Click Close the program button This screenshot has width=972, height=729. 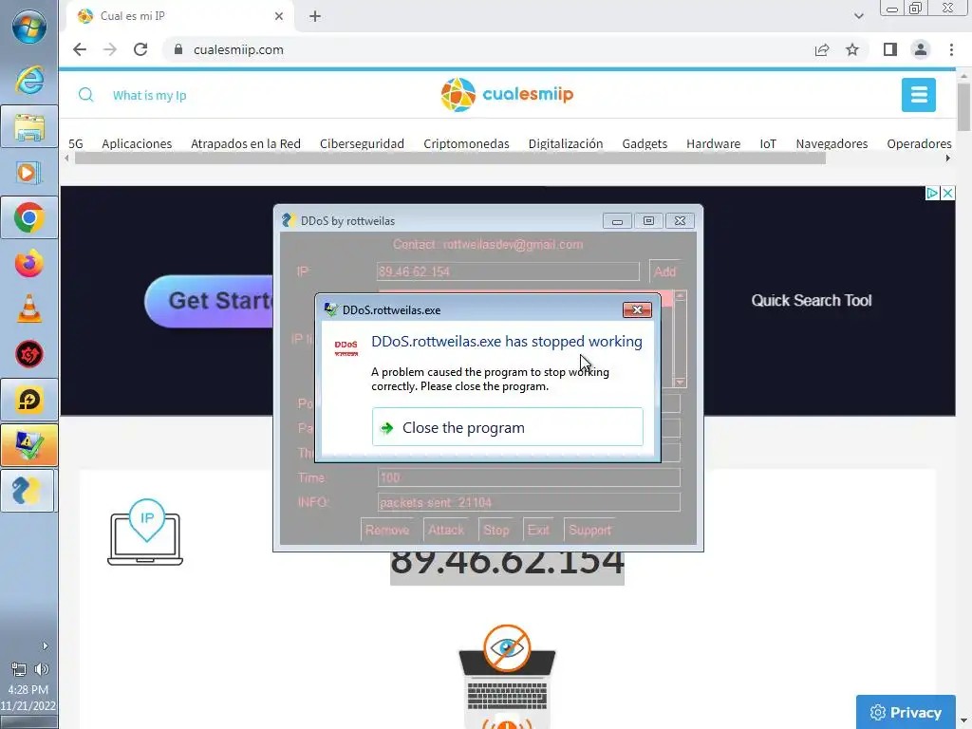pyautogui.click(x=508, y=427)
